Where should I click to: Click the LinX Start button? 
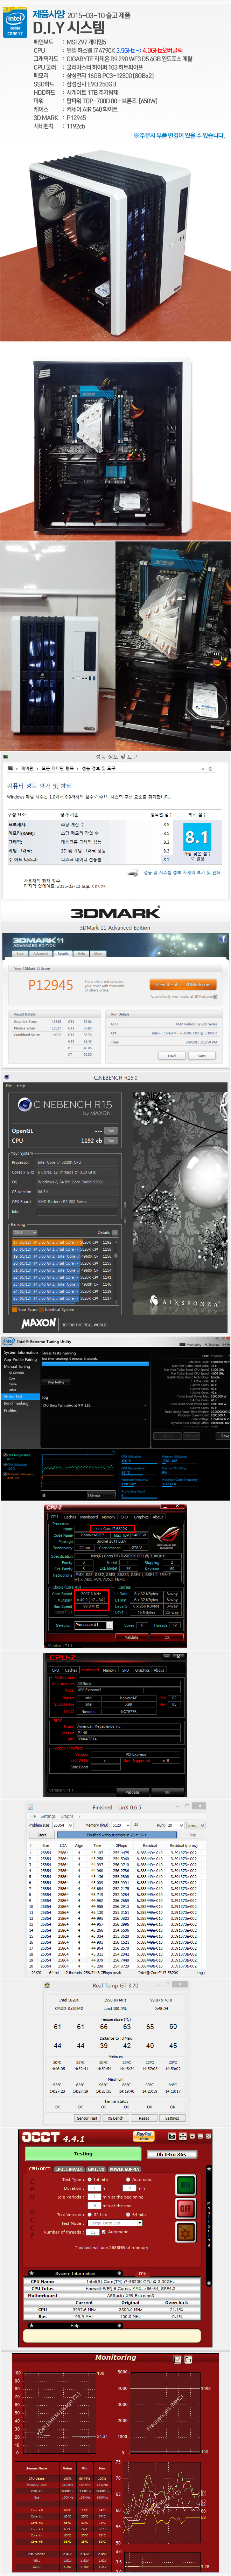pos(41,1835)
